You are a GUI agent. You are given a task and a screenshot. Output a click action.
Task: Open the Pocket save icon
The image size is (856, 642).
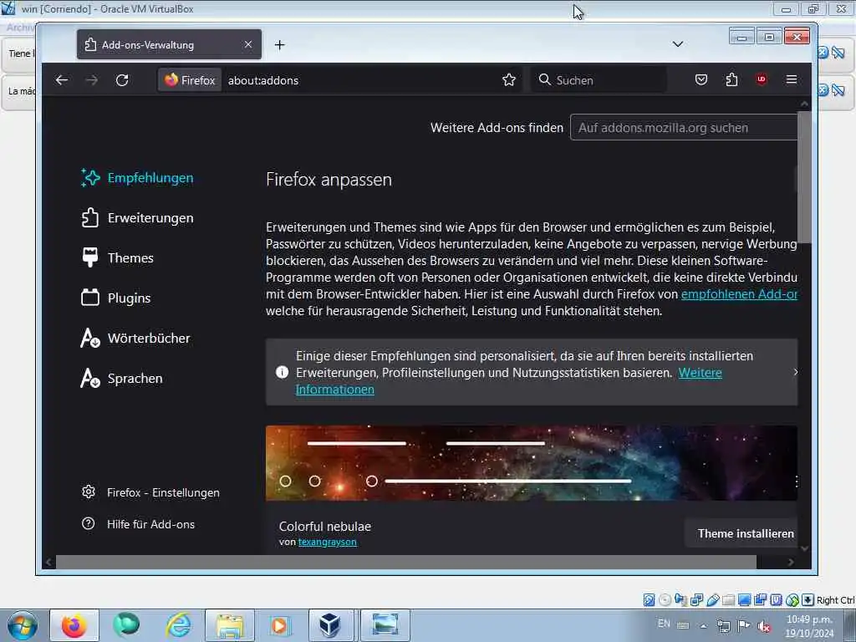(701, 80)
